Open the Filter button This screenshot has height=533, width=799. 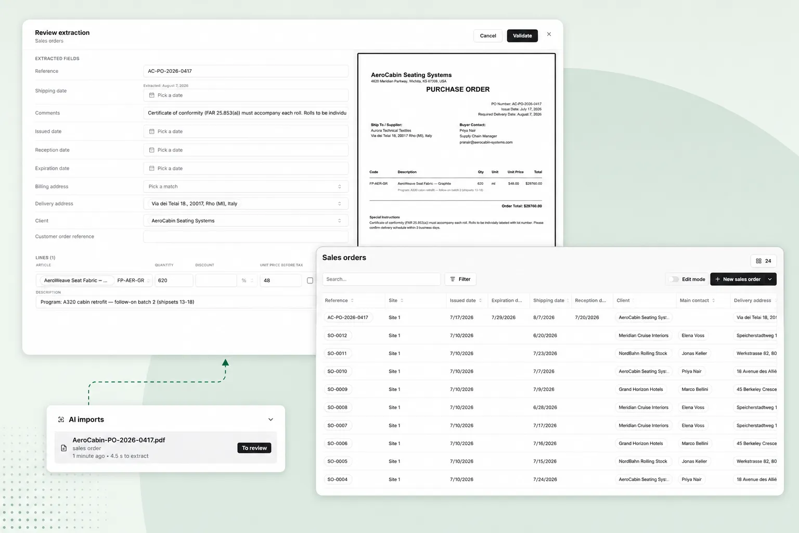(x=460, y=280)
